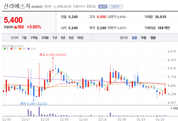The width and height of the screenshot is (178, 121).
Task: Click the 실시간 button
Action: (x=103, y=6)
